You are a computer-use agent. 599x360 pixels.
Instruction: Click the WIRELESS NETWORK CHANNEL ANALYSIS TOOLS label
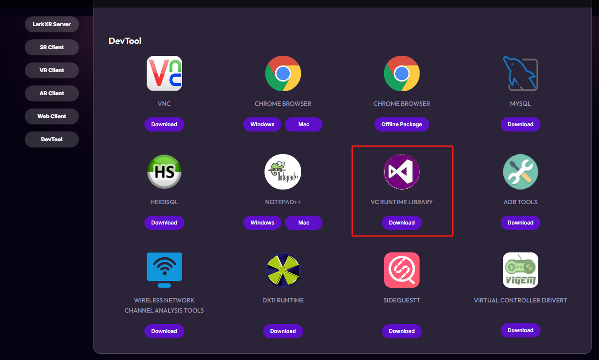click(164, 306)
